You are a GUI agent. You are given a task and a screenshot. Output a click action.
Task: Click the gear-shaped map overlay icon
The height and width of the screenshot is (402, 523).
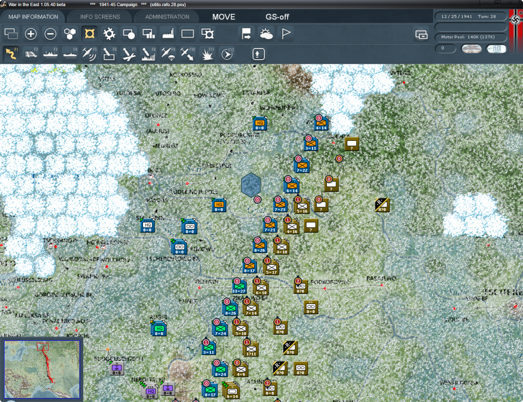point(109,34)
